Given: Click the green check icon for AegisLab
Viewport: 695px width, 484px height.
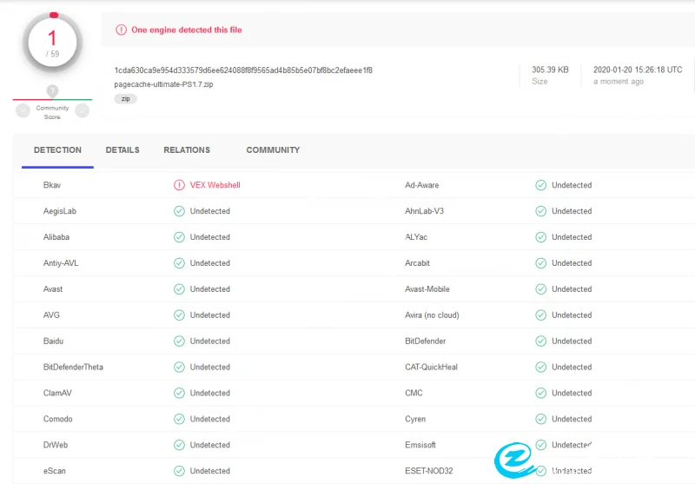Looking at the screenshot, I should tap(179, 211).
